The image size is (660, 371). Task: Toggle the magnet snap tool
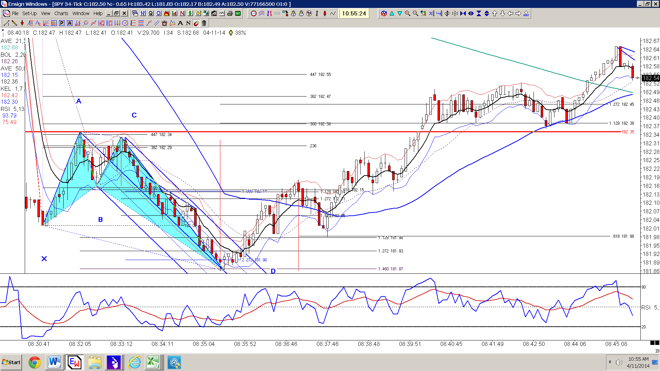pos(196,23)
